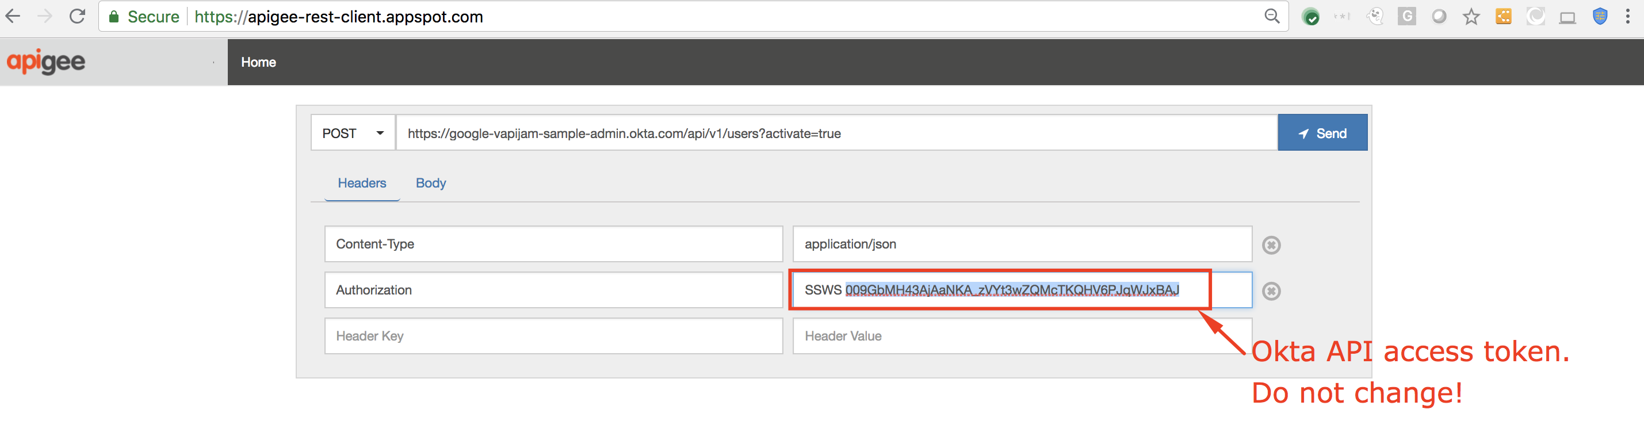Open the orange share-nodes extension
Screen dimensions: 1644x436
pos(1504,17)
